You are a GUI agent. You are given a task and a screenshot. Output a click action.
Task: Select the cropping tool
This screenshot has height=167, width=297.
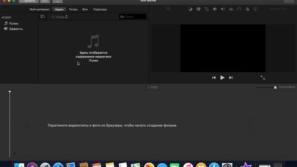[x=207, y=9]
